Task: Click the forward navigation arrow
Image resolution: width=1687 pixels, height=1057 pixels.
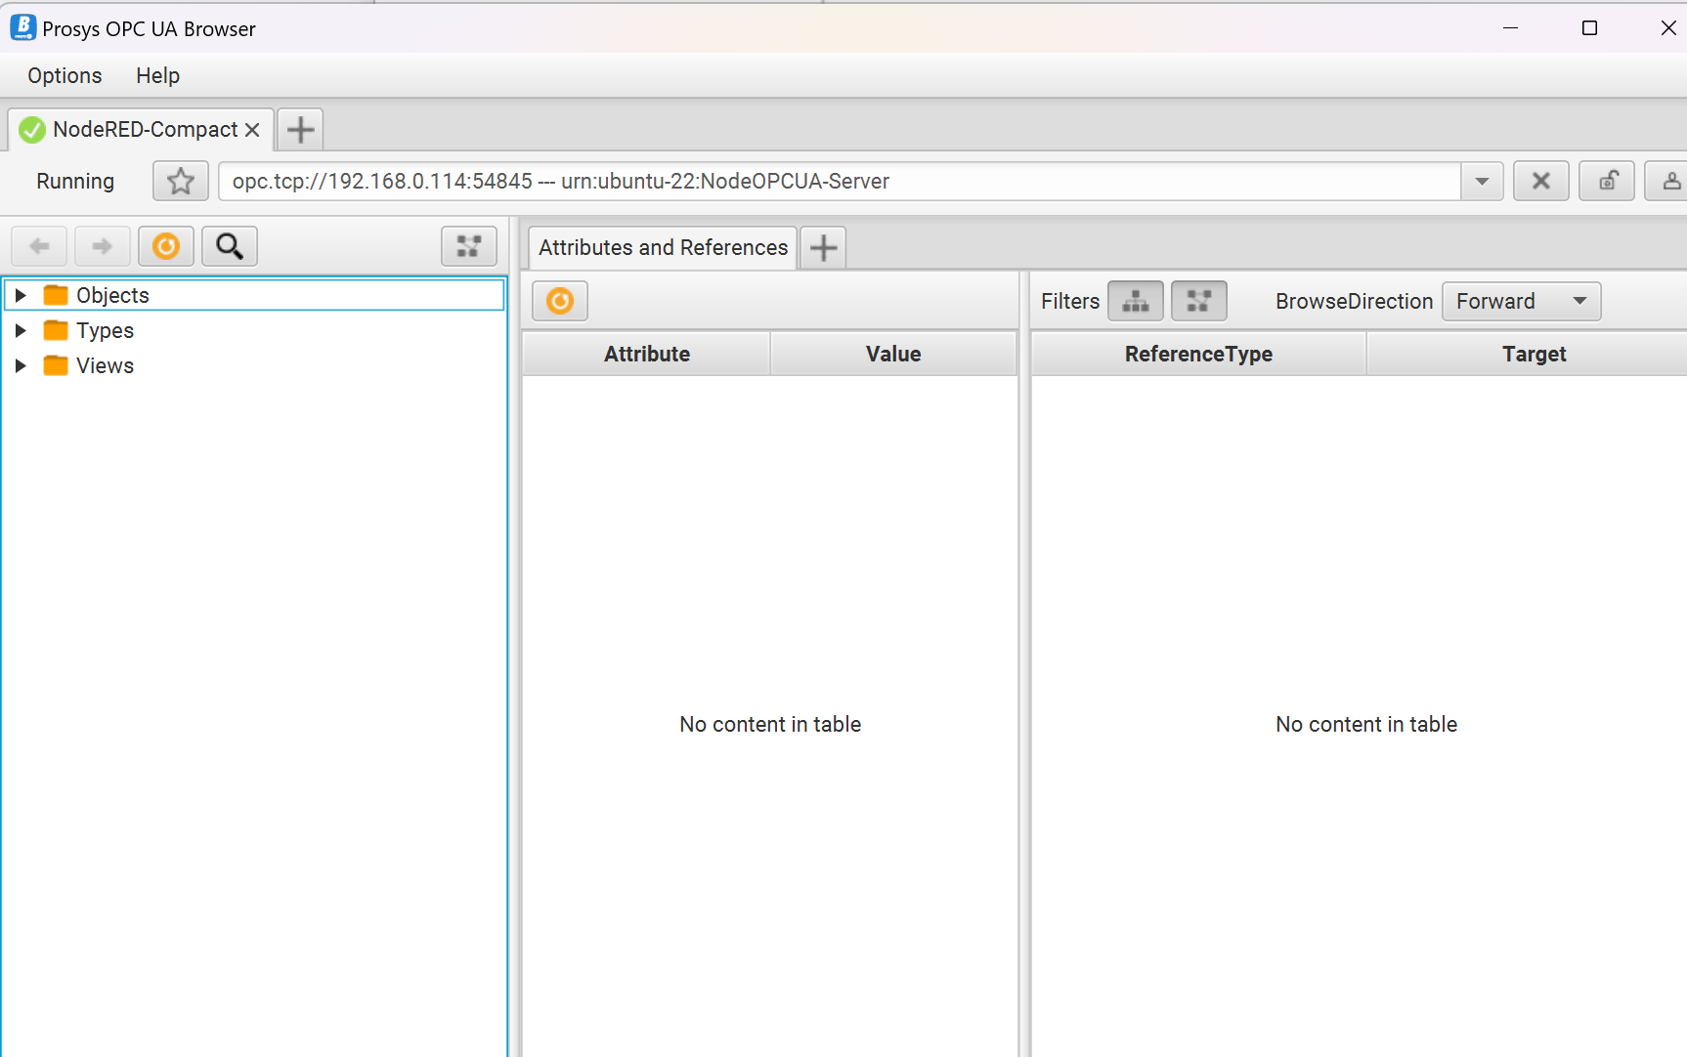Action: [102, 246]
